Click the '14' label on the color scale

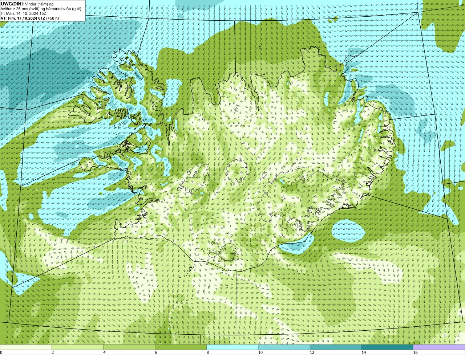[x=364, y=352]
